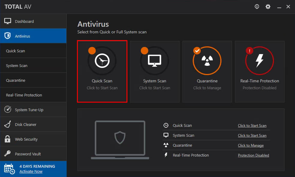Click Protection Disabled text on Real-Time card
Viewport: 295px width, 177px height.
pos(260,88)
